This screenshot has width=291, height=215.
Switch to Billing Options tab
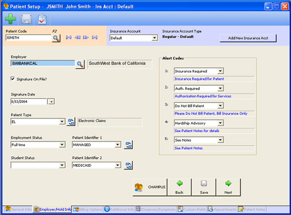(88, 210)
